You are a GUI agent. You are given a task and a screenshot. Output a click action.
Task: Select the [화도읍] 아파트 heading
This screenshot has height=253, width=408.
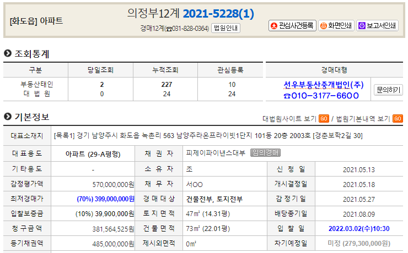(36, 21)
